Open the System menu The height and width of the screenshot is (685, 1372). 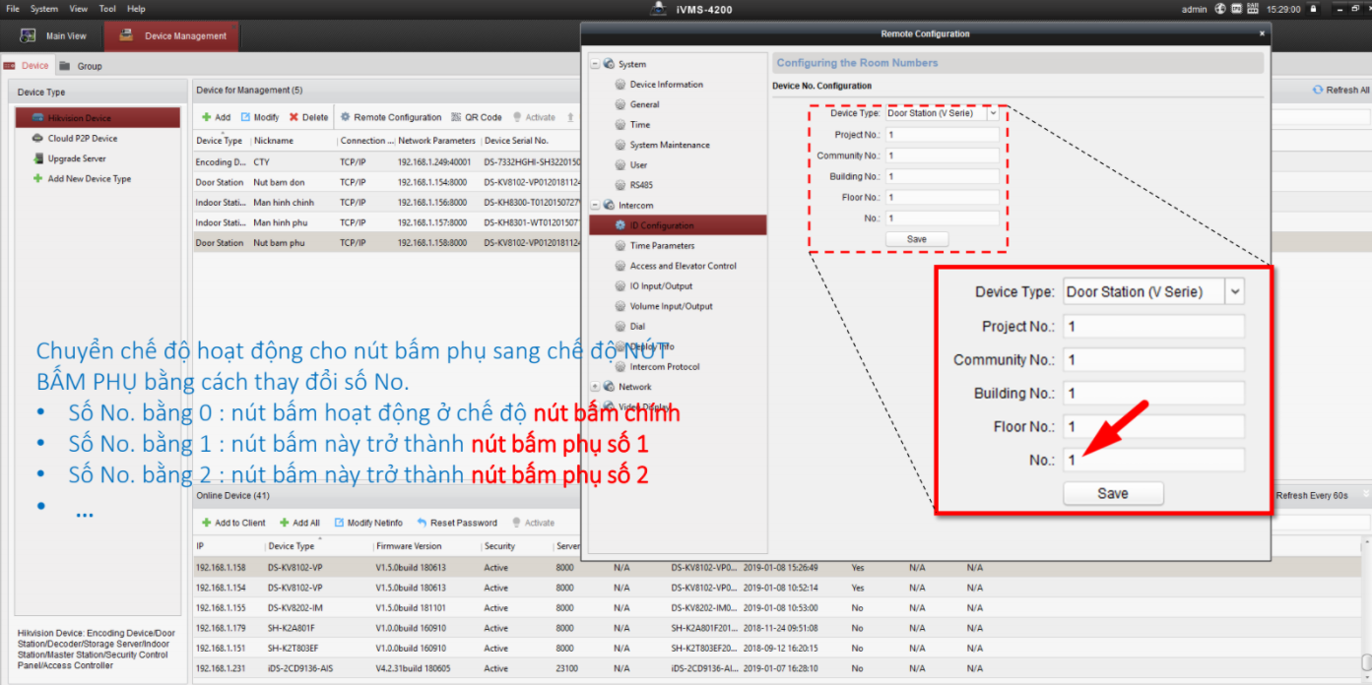point(44,9)
